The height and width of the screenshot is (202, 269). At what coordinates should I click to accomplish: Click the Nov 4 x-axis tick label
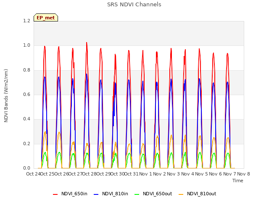click(x=187, y=174)
